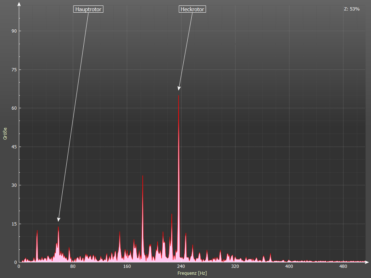Image resolution: width=371 pixels, height=278 pixels.
Task: Select the Größe vertical axis title
Action: (5, 134)
